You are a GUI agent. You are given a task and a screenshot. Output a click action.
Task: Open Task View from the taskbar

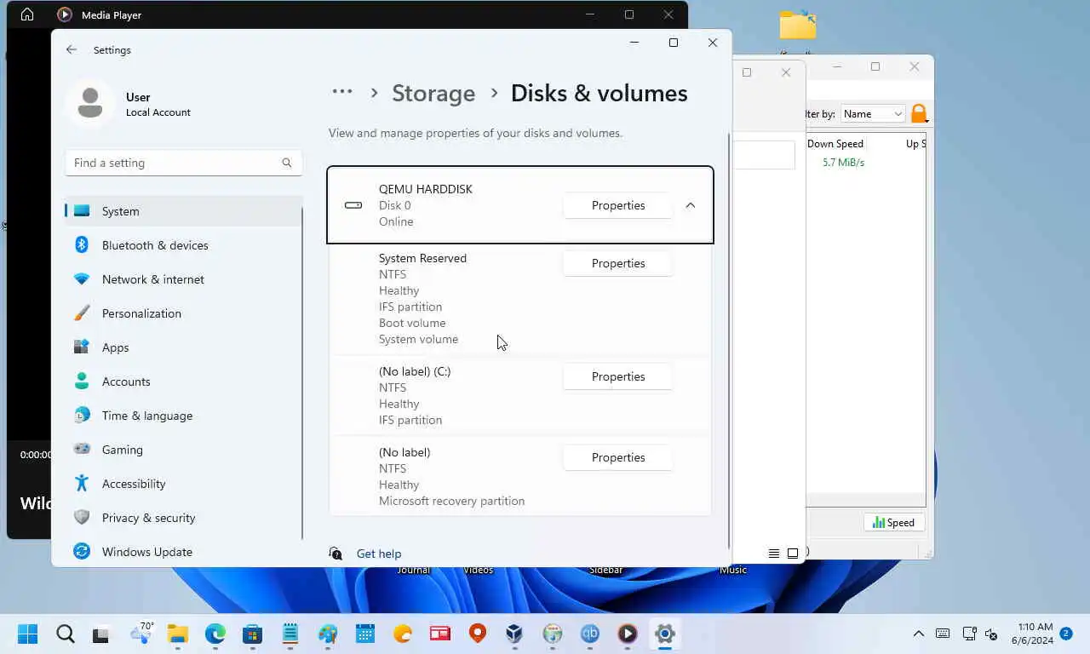(101, 634)
